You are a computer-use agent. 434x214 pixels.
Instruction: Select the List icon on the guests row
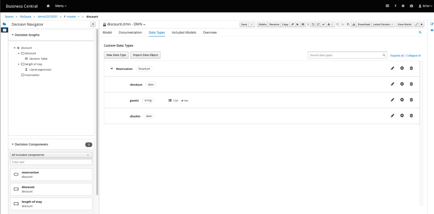tap(170, 100)
